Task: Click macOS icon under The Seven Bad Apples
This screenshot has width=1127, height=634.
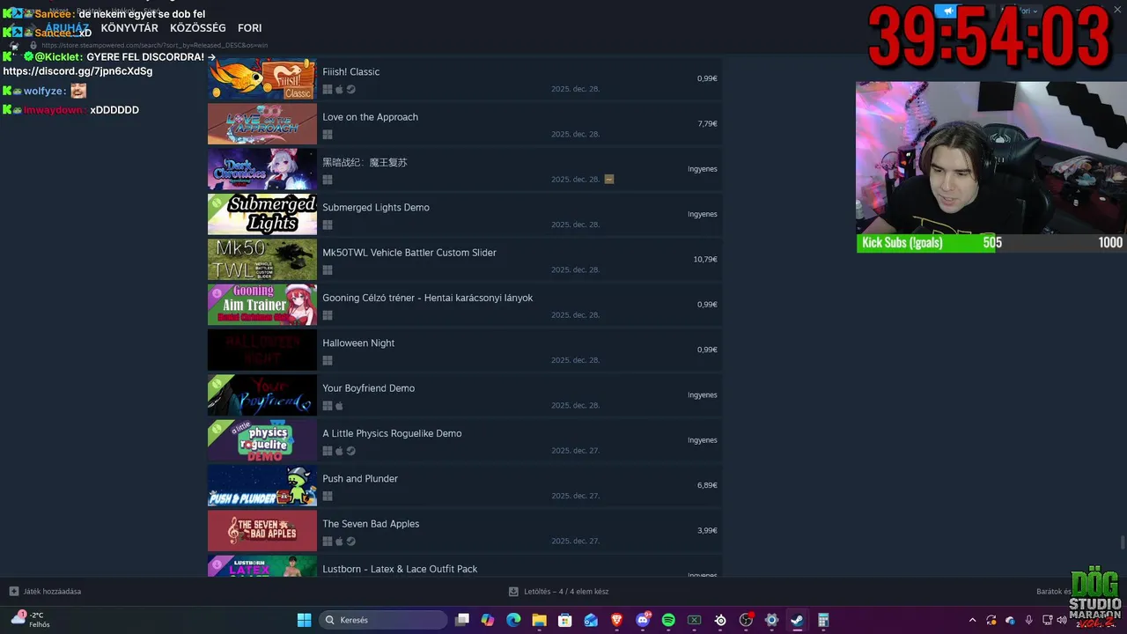Action: click(x=339, y=542)
